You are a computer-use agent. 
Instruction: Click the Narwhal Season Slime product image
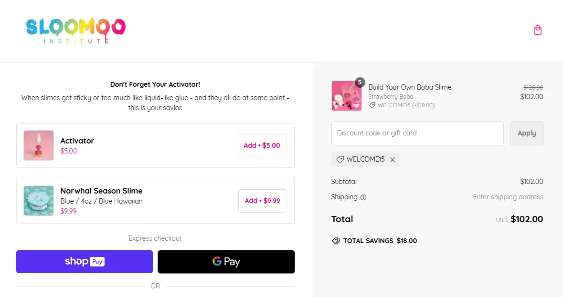click(38, 200)
